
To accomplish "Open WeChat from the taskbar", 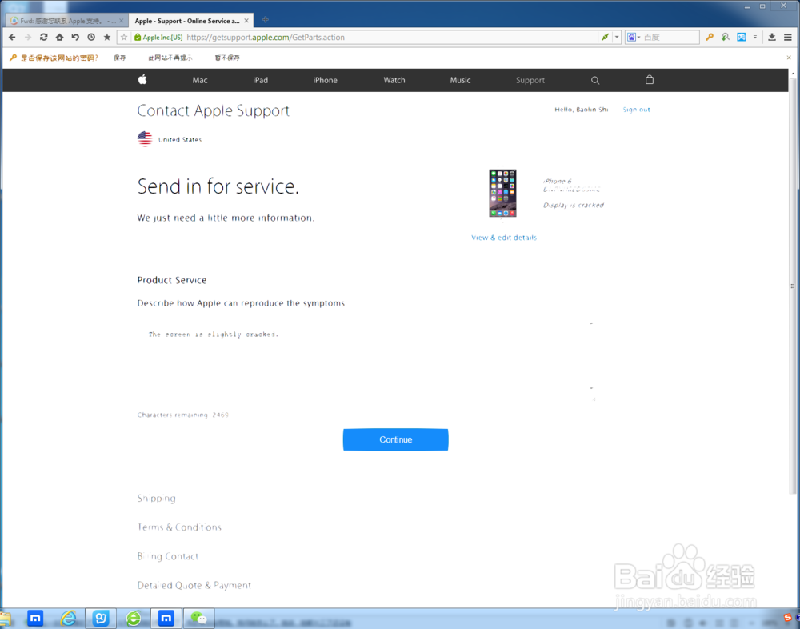I will click(199, 619).
